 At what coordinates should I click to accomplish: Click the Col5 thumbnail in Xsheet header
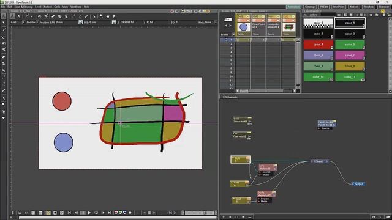[288, 27]
